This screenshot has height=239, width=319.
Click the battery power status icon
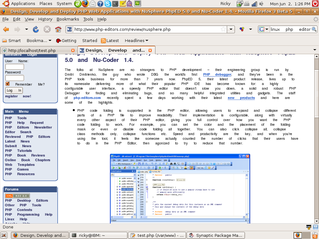(240, 4)
